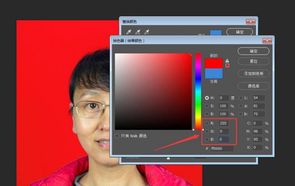Viewport: 295px width, 186px height.
Task: Click the S value field showing 100
Action: (224, 106)
